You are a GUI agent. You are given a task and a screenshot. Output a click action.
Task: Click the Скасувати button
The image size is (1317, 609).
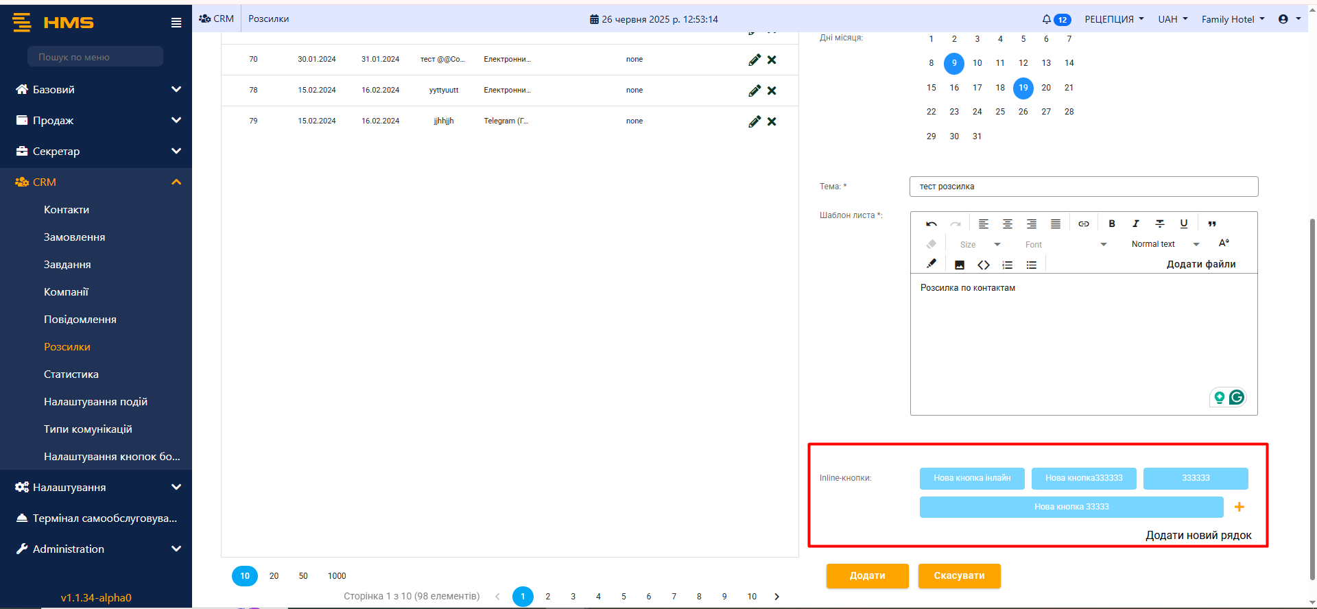pos(958,576)
